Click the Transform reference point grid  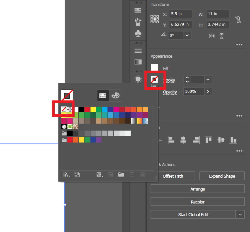(155, 19)
